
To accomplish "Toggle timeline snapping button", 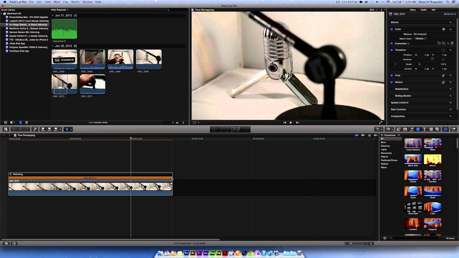I will 376,135.
